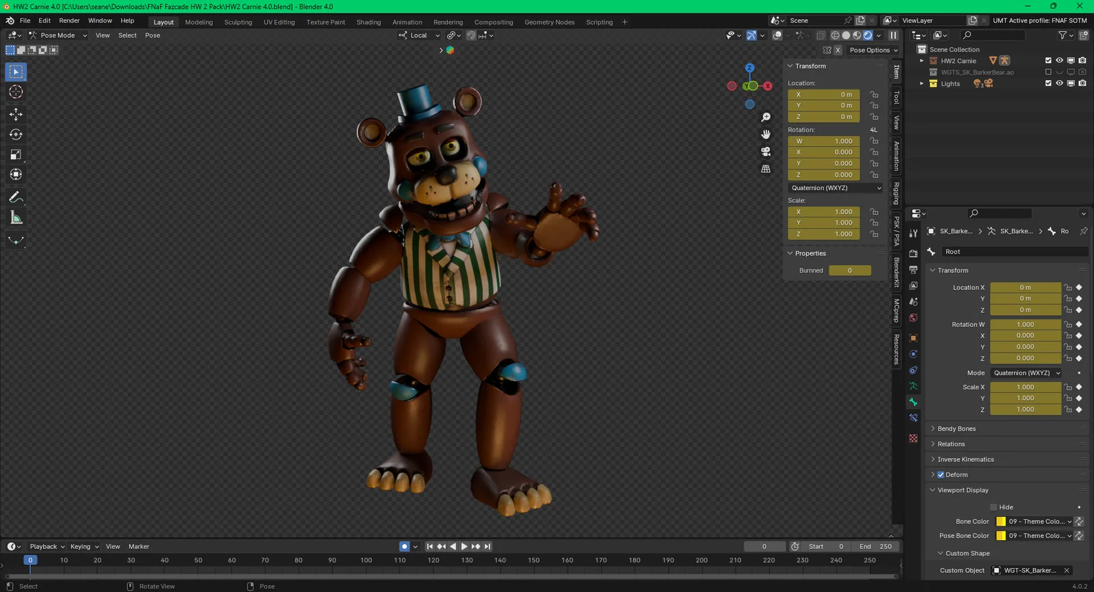Viewport: 1094px width, 592px height.
Task: Open the Bone properties tab icon
Action: [913, 402]
